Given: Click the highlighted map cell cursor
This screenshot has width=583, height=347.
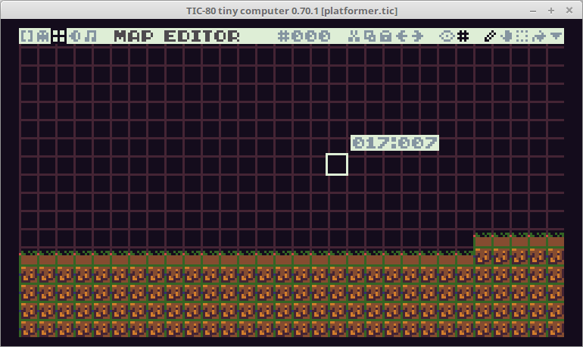Looking at the screenshot, I should pyautogui.click(x=337, y=164).
